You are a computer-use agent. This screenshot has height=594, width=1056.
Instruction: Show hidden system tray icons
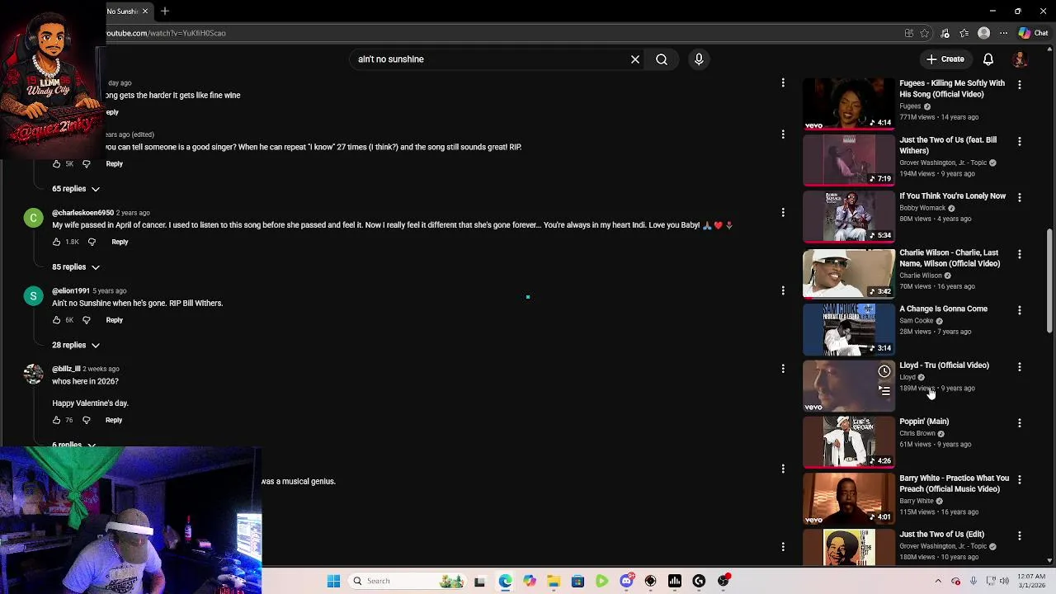[x=938, y=581]
